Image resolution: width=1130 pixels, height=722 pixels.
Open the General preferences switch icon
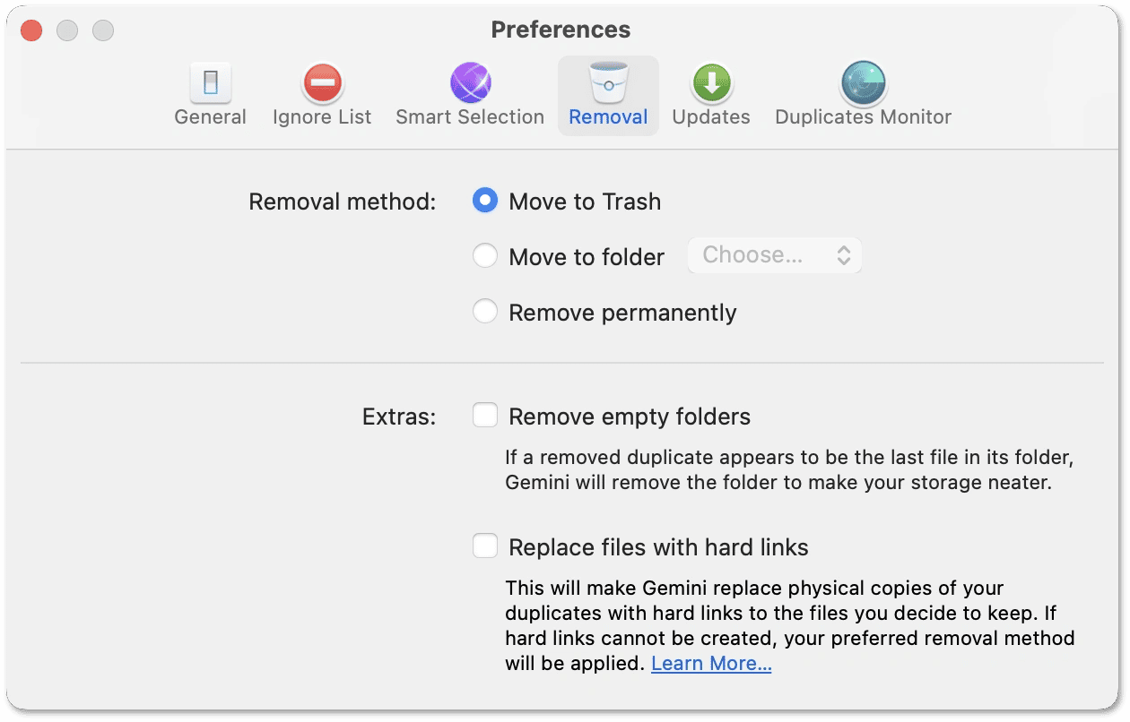211,83
